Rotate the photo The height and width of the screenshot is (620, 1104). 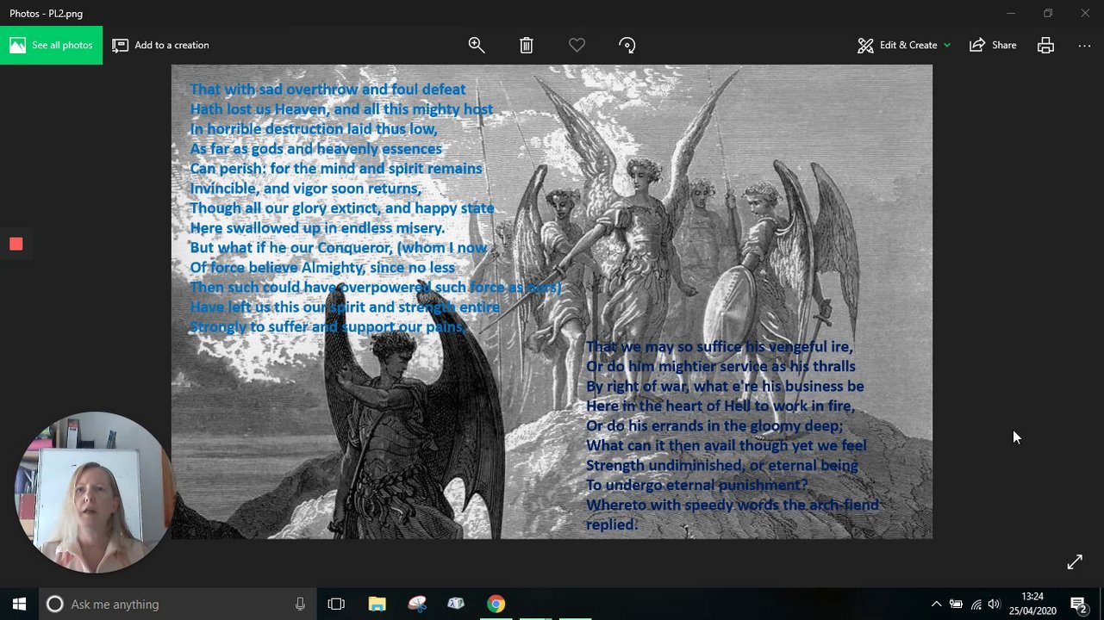[627, 46]
